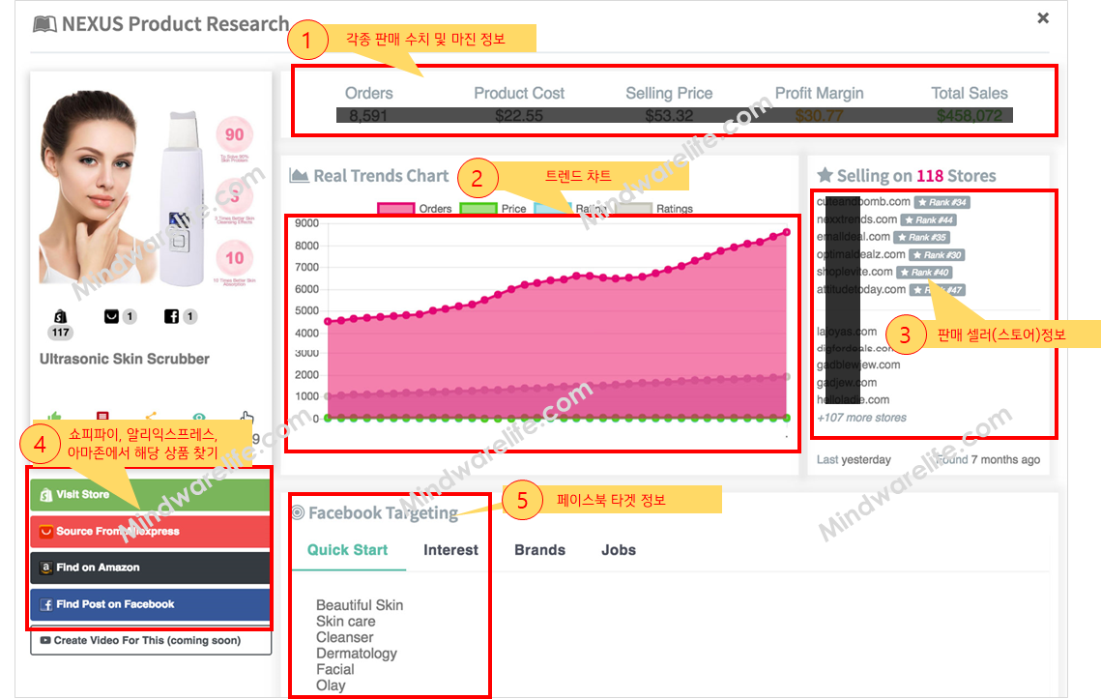The height and width of the screenshot is (699, 1101).
Task: Click the 117 Shopify count badge
Action: (x=60, y=333)
